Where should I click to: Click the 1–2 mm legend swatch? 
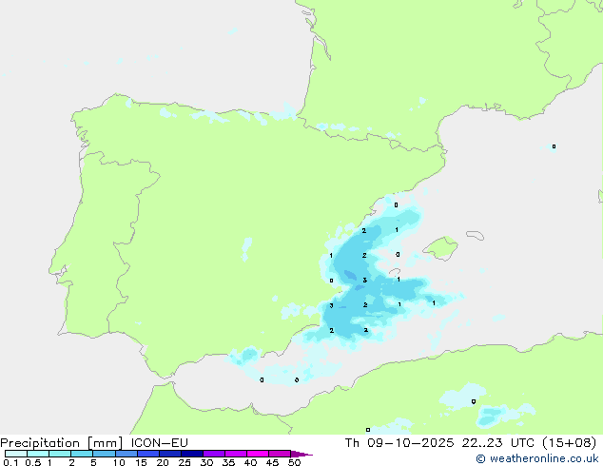(x=60, y=454)
